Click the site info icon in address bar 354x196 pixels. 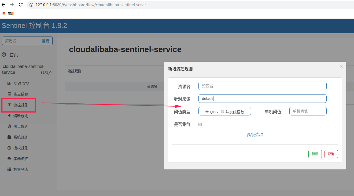pyautogui.click(x=31, y=5)
